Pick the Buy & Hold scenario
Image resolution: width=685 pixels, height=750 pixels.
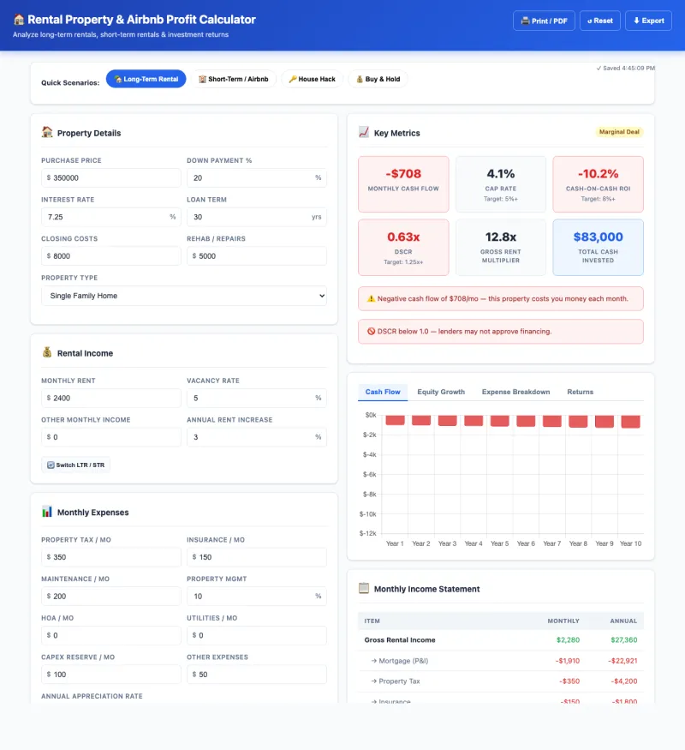[378, 79]
